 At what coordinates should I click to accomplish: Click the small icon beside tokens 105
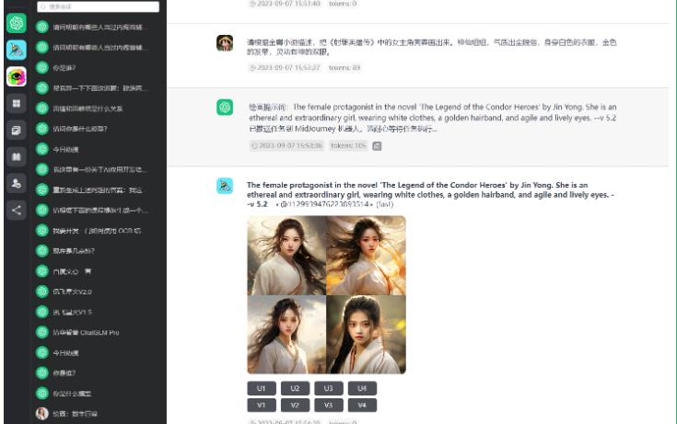point(377,146)
